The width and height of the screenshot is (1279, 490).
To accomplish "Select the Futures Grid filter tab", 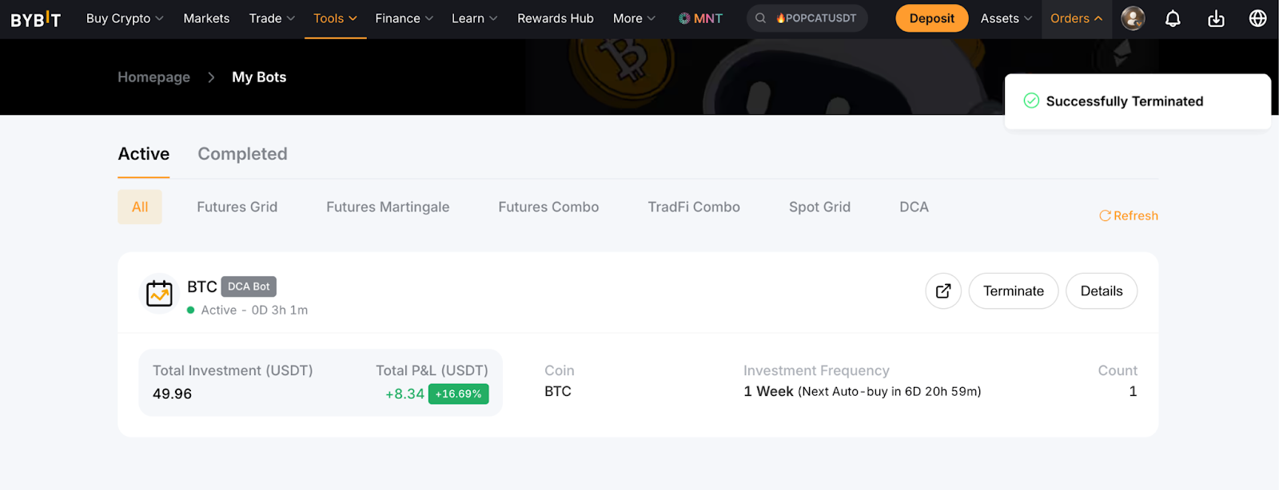I will (237, 207).
